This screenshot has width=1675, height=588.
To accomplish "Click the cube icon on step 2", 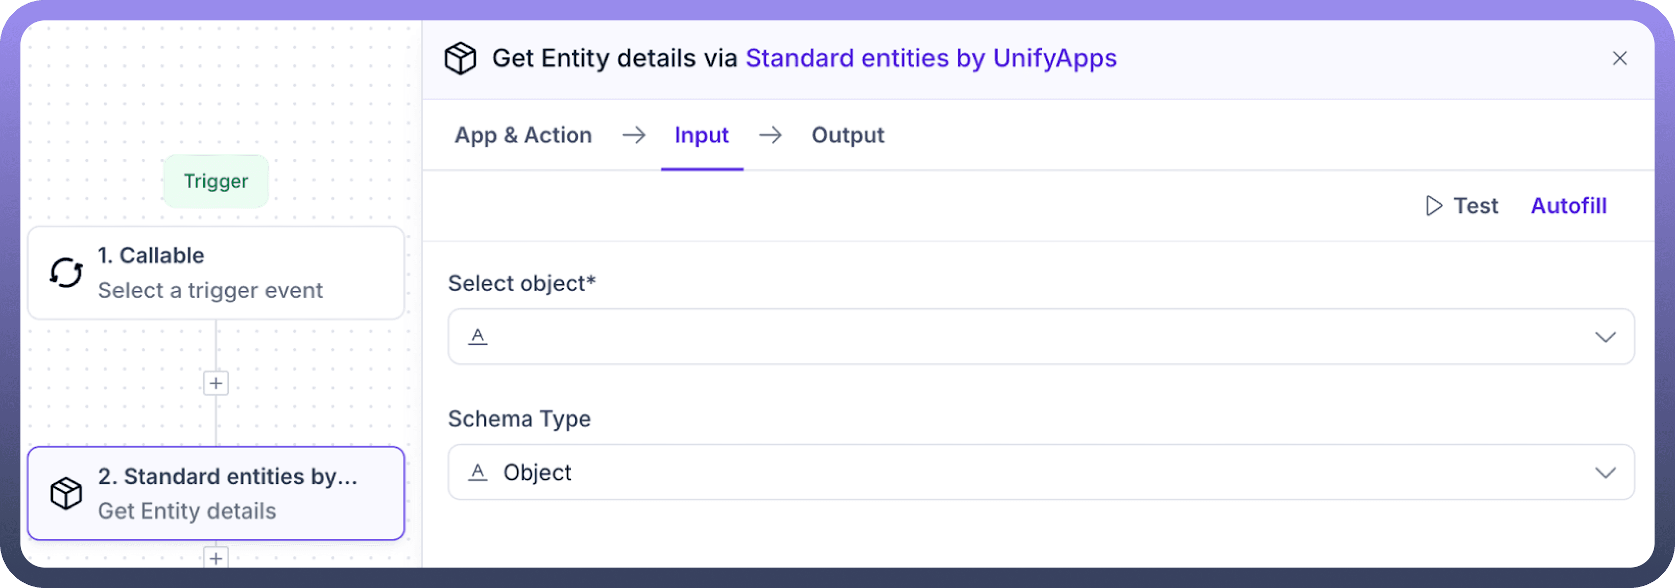I will tap(66, 494).
